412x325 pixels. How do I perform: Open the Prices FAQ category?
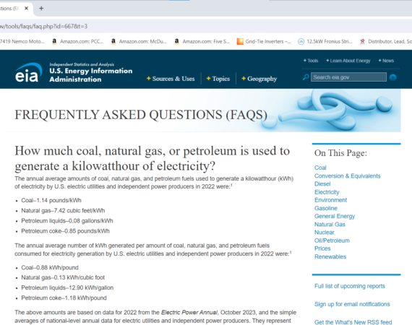pos(322,248)
